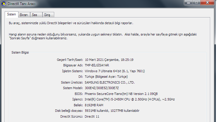Click the intro sentence starting 'Bu araç, sisteminizde'

click(x=71, y=23)
